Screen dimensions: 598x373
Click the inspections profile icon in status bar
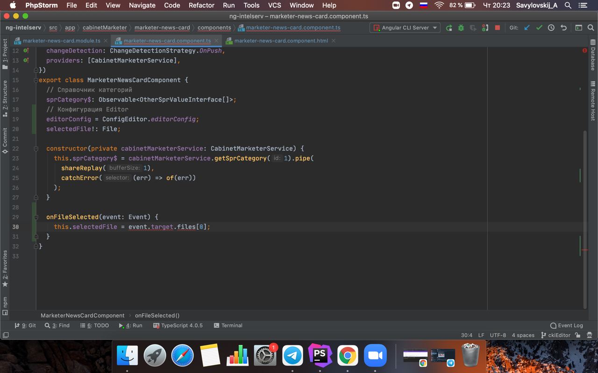coord(590,335)
